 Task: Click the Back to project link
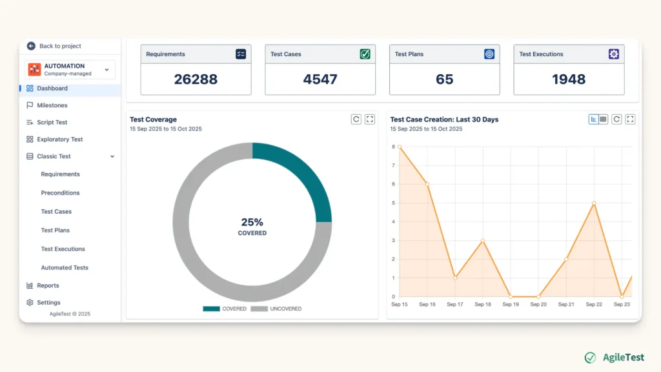point(60,46)
